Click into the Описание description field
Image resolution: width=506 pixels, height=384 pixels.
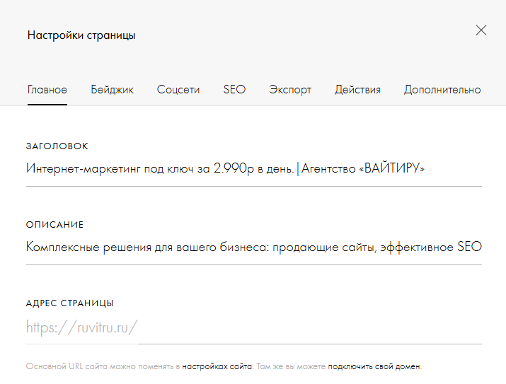click(253, 248)
